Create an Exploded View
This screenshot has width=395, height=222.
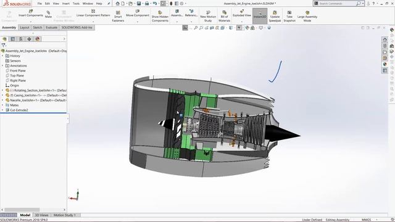(242, 14)
